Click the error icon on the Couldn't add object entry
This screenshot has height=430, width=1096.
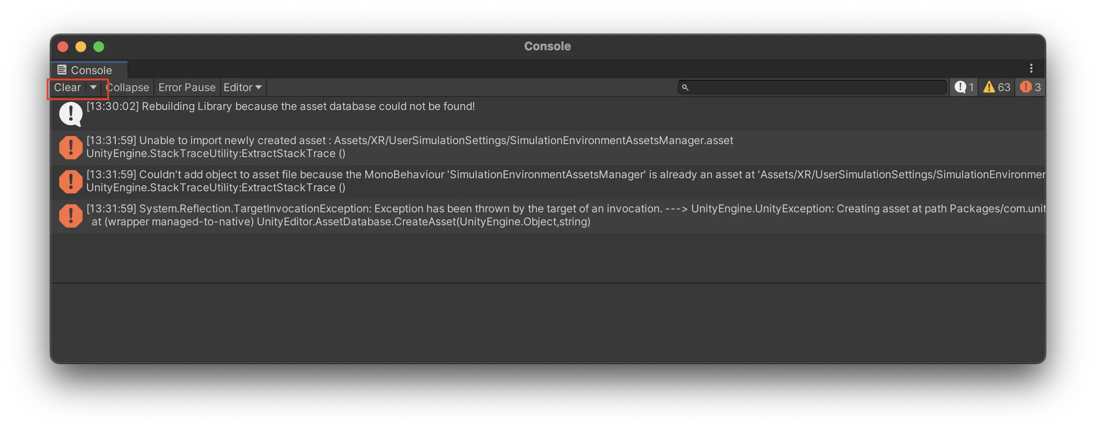coord(70,181)
